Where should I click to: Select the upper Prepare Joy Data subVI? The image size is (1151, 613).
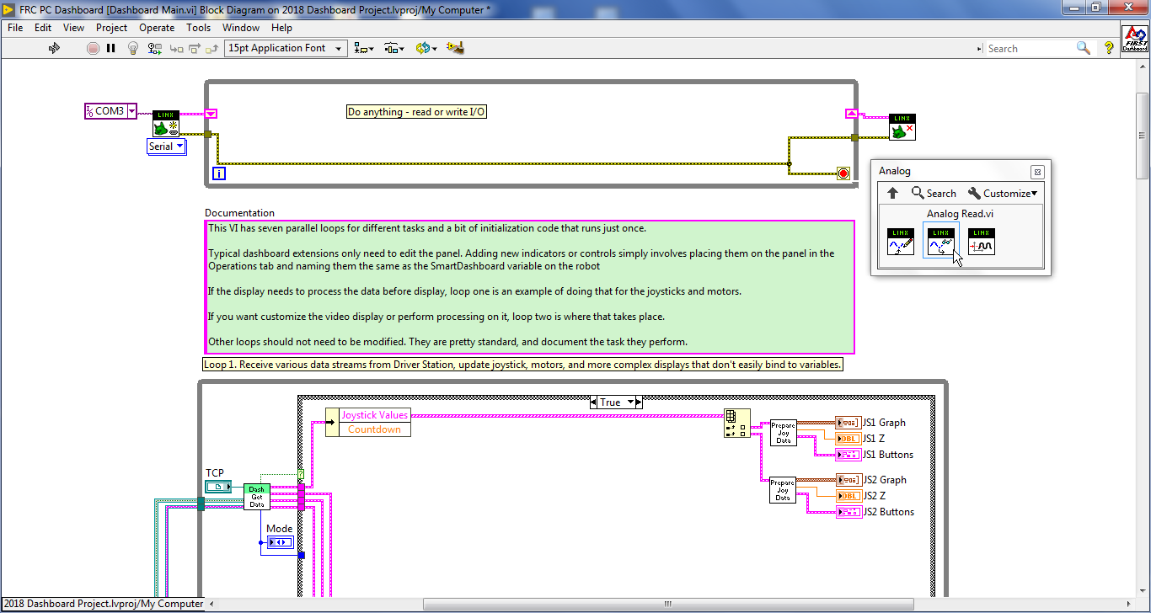click(783, 433)
